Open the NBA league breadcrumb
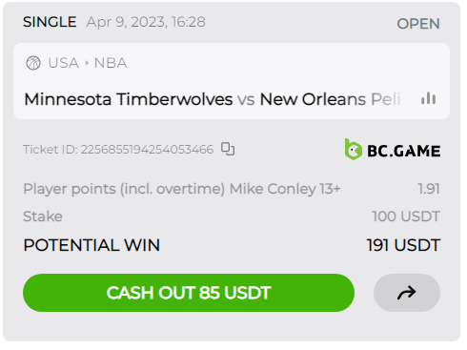 [x=111, y=63]
